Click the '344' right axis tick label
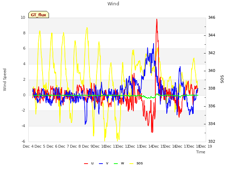 212,35
